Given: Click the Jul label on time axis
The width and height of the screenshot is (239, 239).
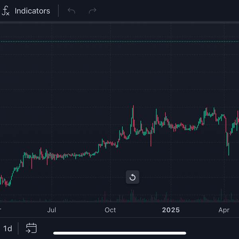Looking at the screenshot, I should click(52, 210).
